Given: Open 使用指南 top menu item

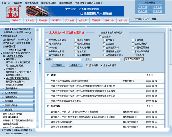Looking at the screenshot, I should point(80,3).
